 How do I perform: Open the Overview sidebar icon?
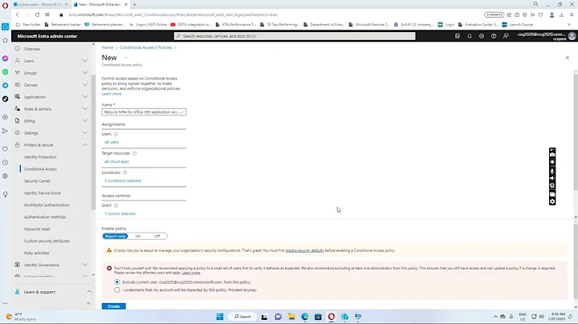[18, 49]
